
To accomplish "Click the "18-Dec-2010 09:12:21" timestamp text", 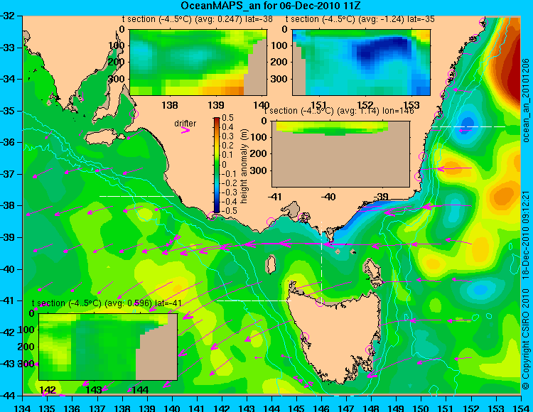I will (526, 234).
